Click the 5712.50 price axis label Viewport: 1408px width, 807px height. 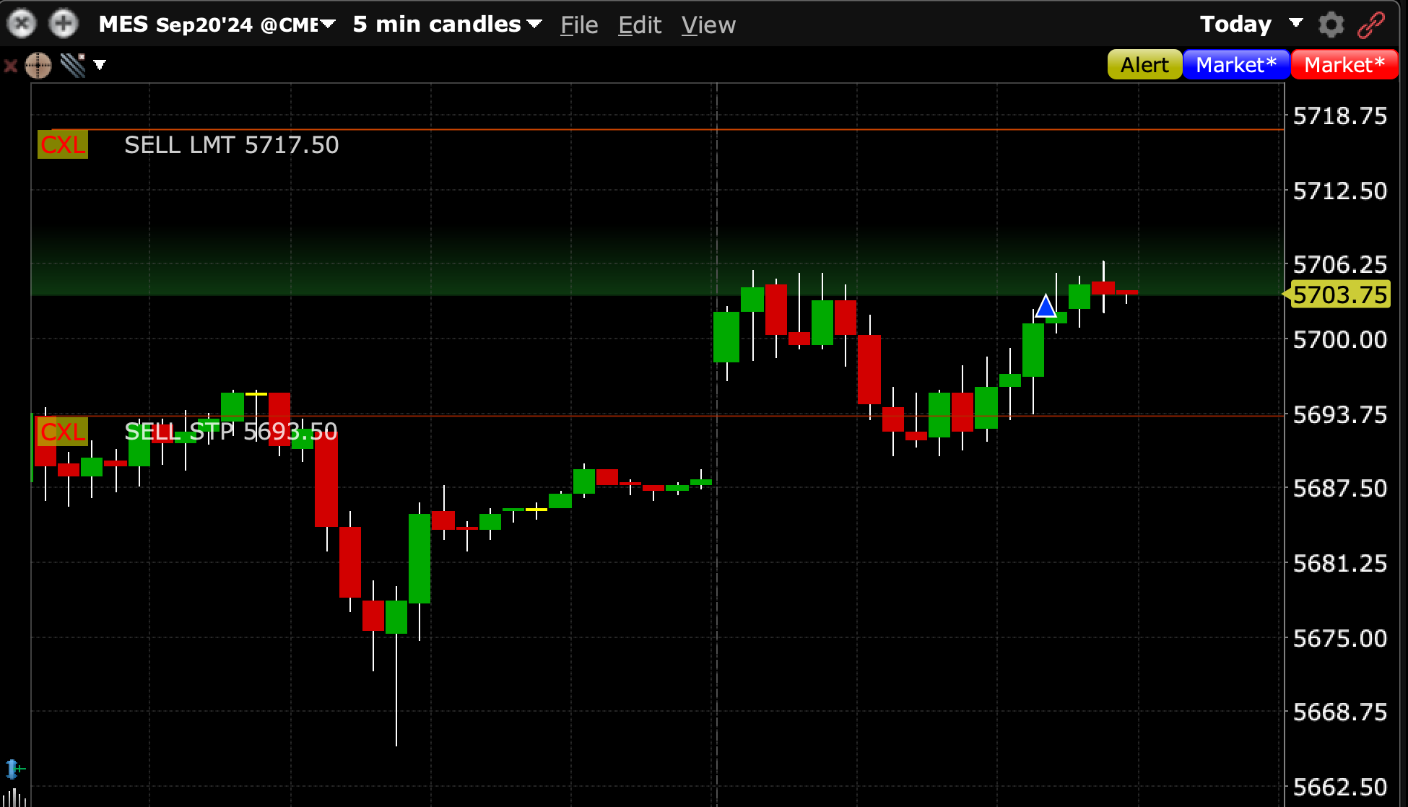point(1340,191)
